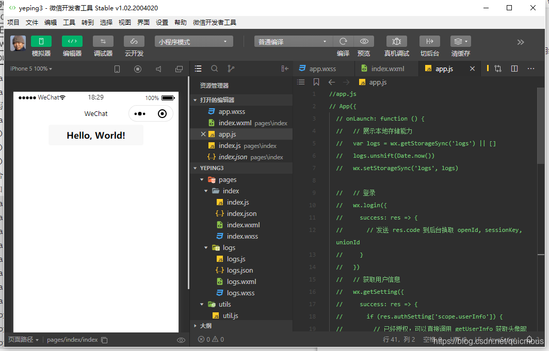Navigate forward with right arrow icon

click(x=346, y=82)
